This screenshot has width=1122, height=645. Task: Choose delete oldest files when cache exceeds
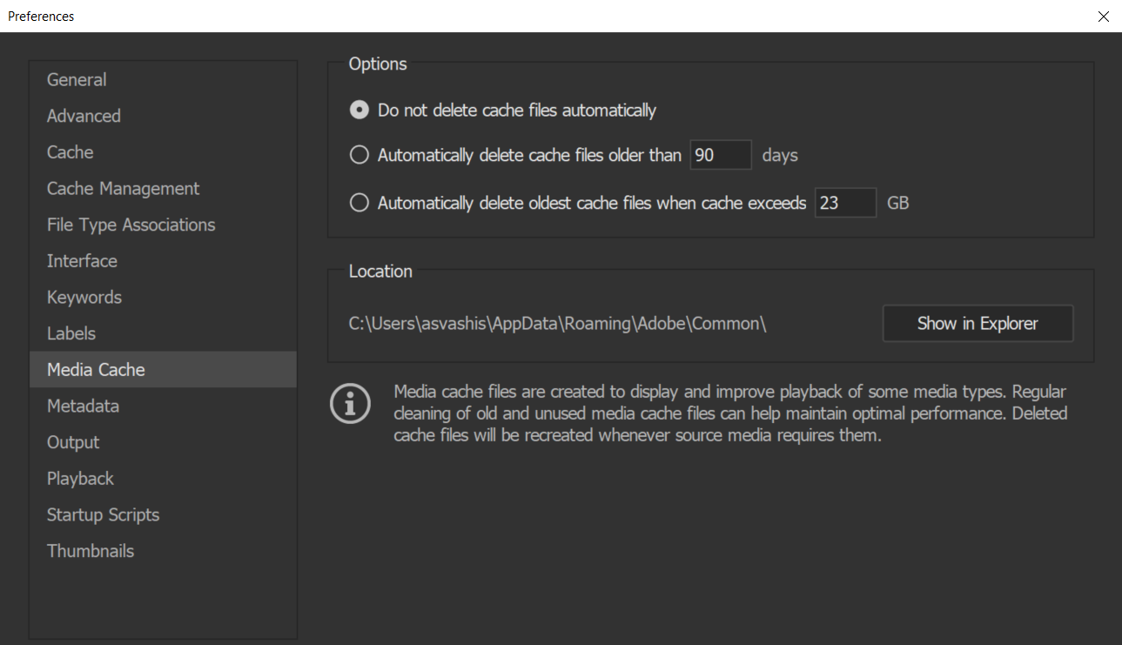point(359,203)
